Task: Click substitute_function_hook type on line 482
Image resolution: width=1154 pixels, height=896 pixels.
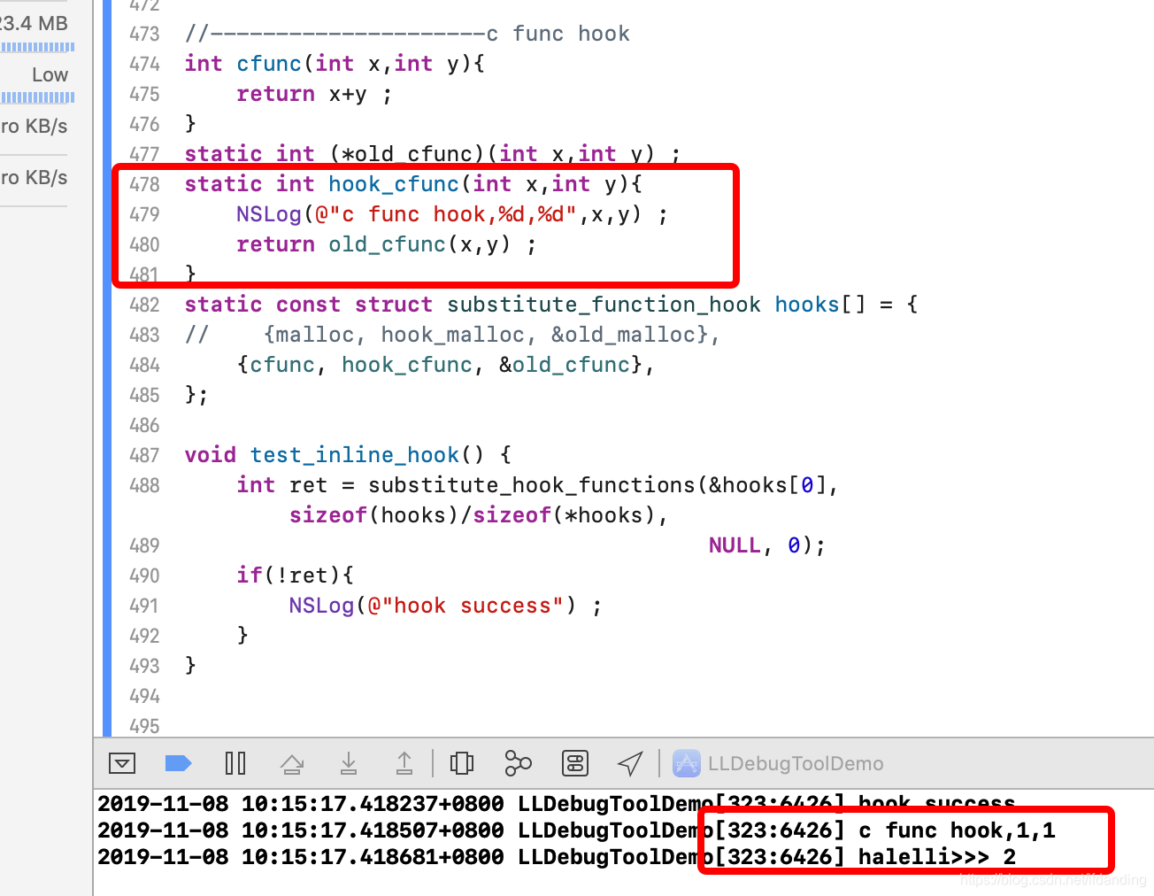Action: pyautogui.click(x=604, y=305)
